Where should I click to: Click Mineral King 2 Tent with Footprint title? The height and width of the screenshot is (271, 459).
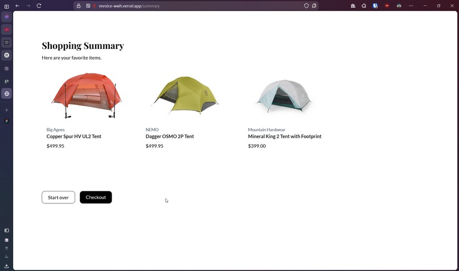click(x=285, y=136)
